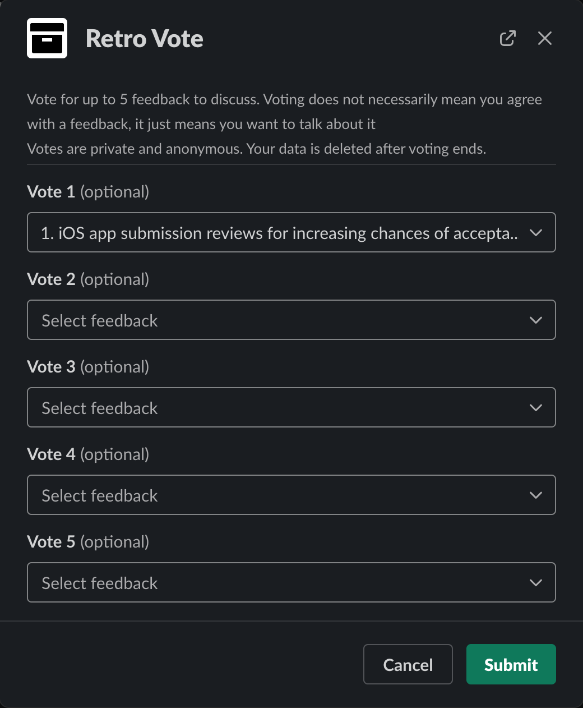Click the Retro Vote title text
The width and height of the screenshot is (583, 708).
click(x=145, y=39)
